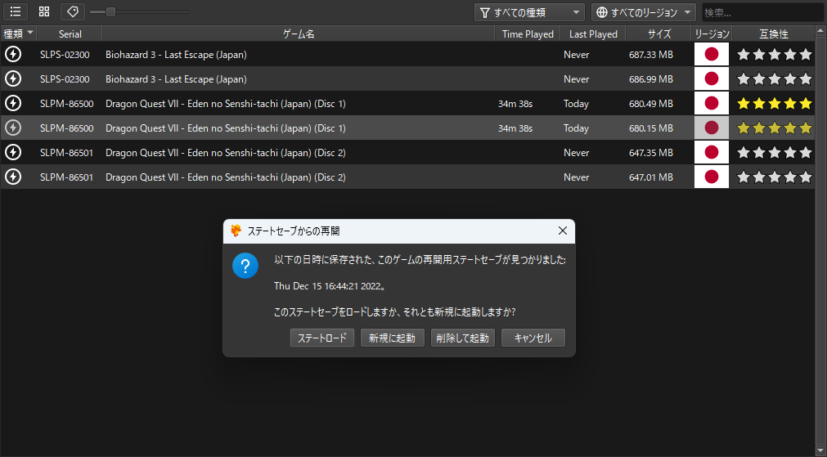This screenshot has width=827, height=457.
Task: Click the gold star rating in the 680.49 MB row
Action: [775, 103]
